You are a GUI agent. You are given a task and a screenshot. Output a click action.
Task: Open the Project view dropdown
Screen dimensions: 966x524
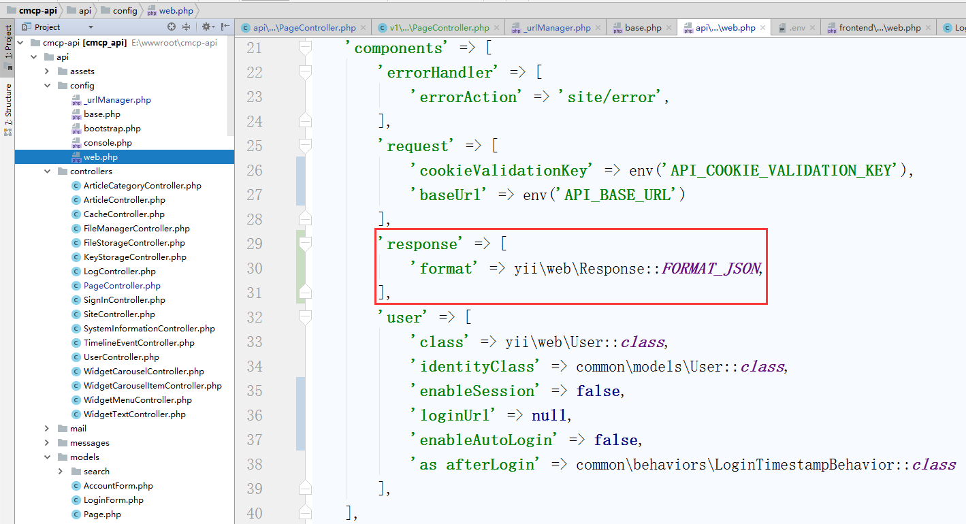point(91,27)
